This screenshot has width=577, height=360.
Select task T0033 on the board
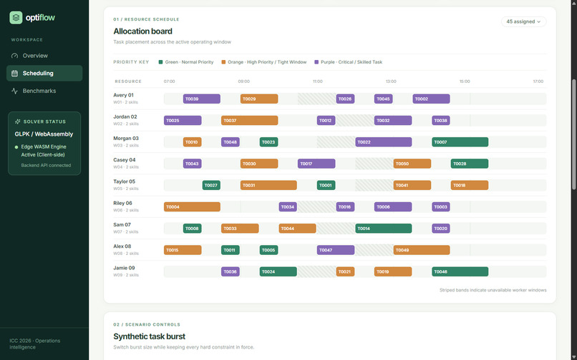pyautogui.click(x=240, y=229)
